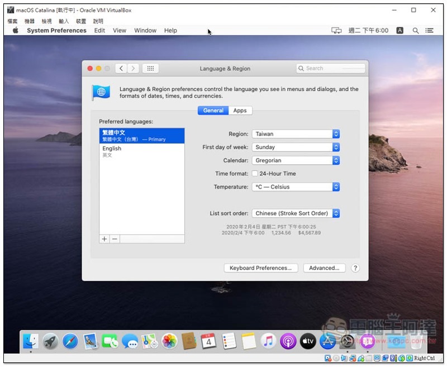The width and height of the screenshot is (447, 367).
Task: Open Podcasts from the dock
Action: pos(288,341)
